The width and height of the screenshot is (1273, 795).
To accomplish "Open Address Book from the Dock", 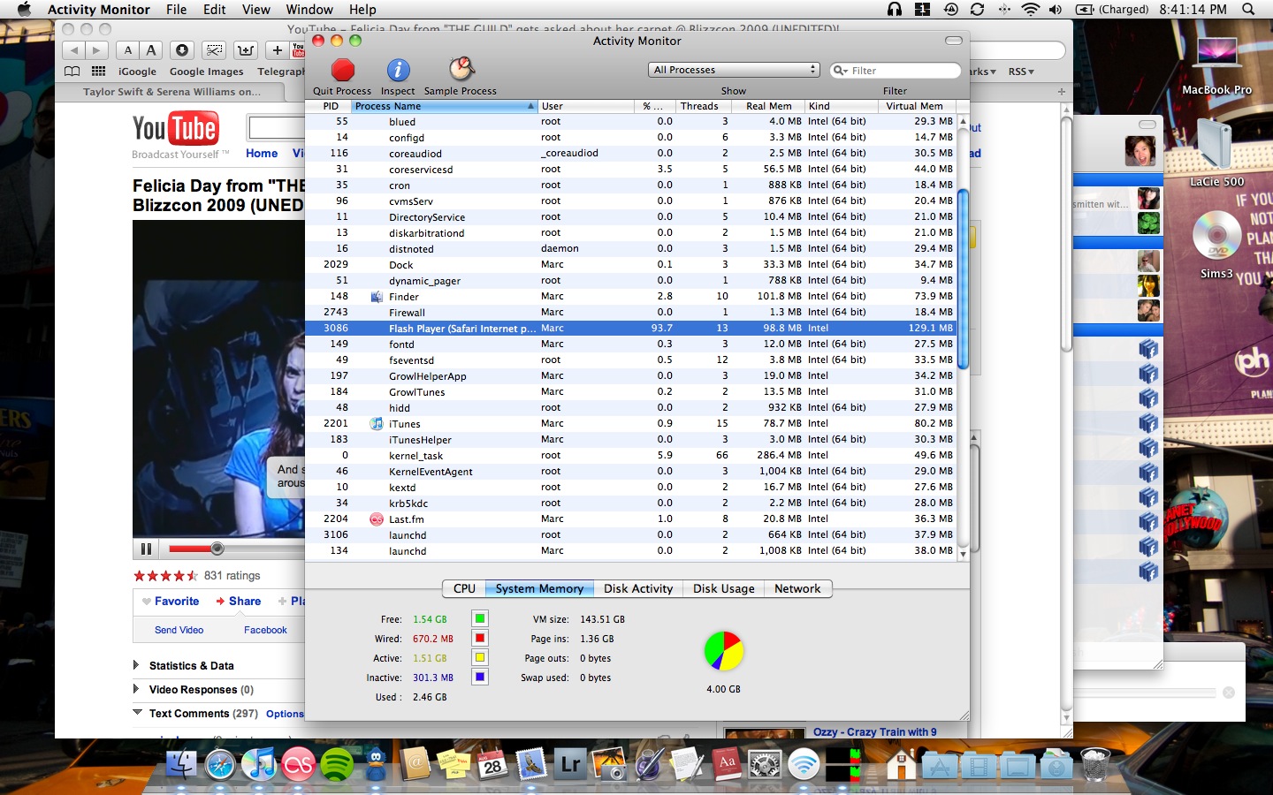I will (415, 764).
